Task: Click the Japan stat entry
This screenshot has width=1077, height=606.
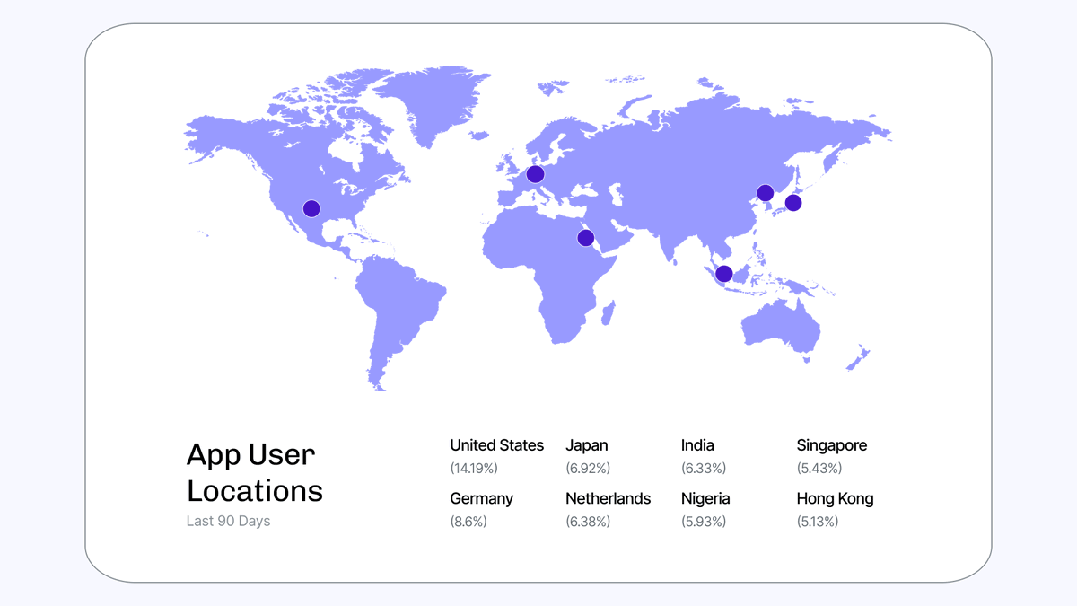Action: [x=586, y=444]
